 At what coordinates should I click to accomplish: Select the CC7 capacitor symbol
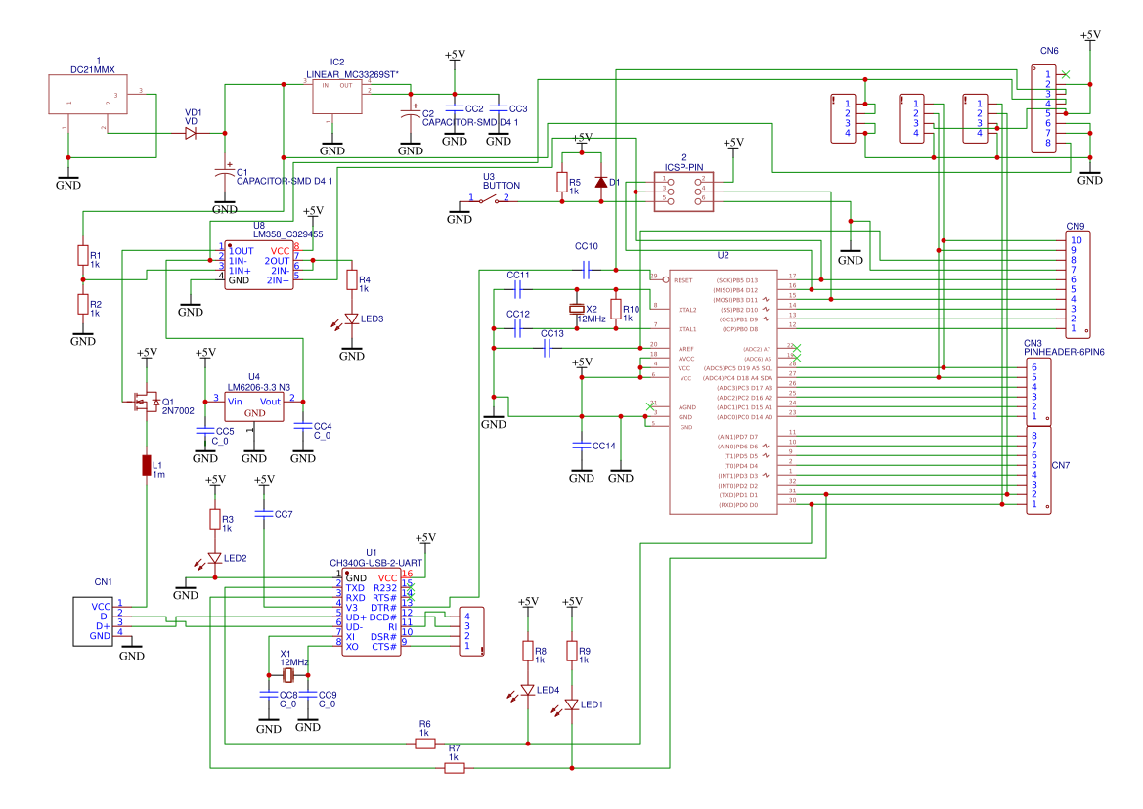point(264,514)
